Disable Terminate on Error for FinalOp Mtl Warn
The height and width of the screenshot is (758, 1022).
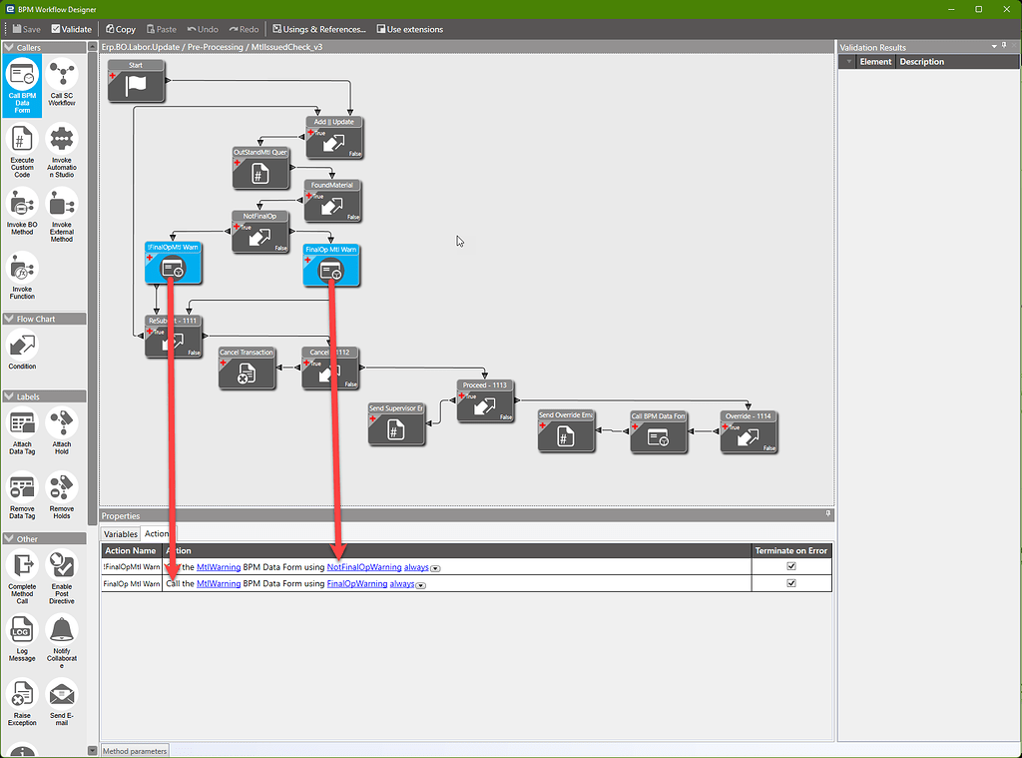coord(790,583)
